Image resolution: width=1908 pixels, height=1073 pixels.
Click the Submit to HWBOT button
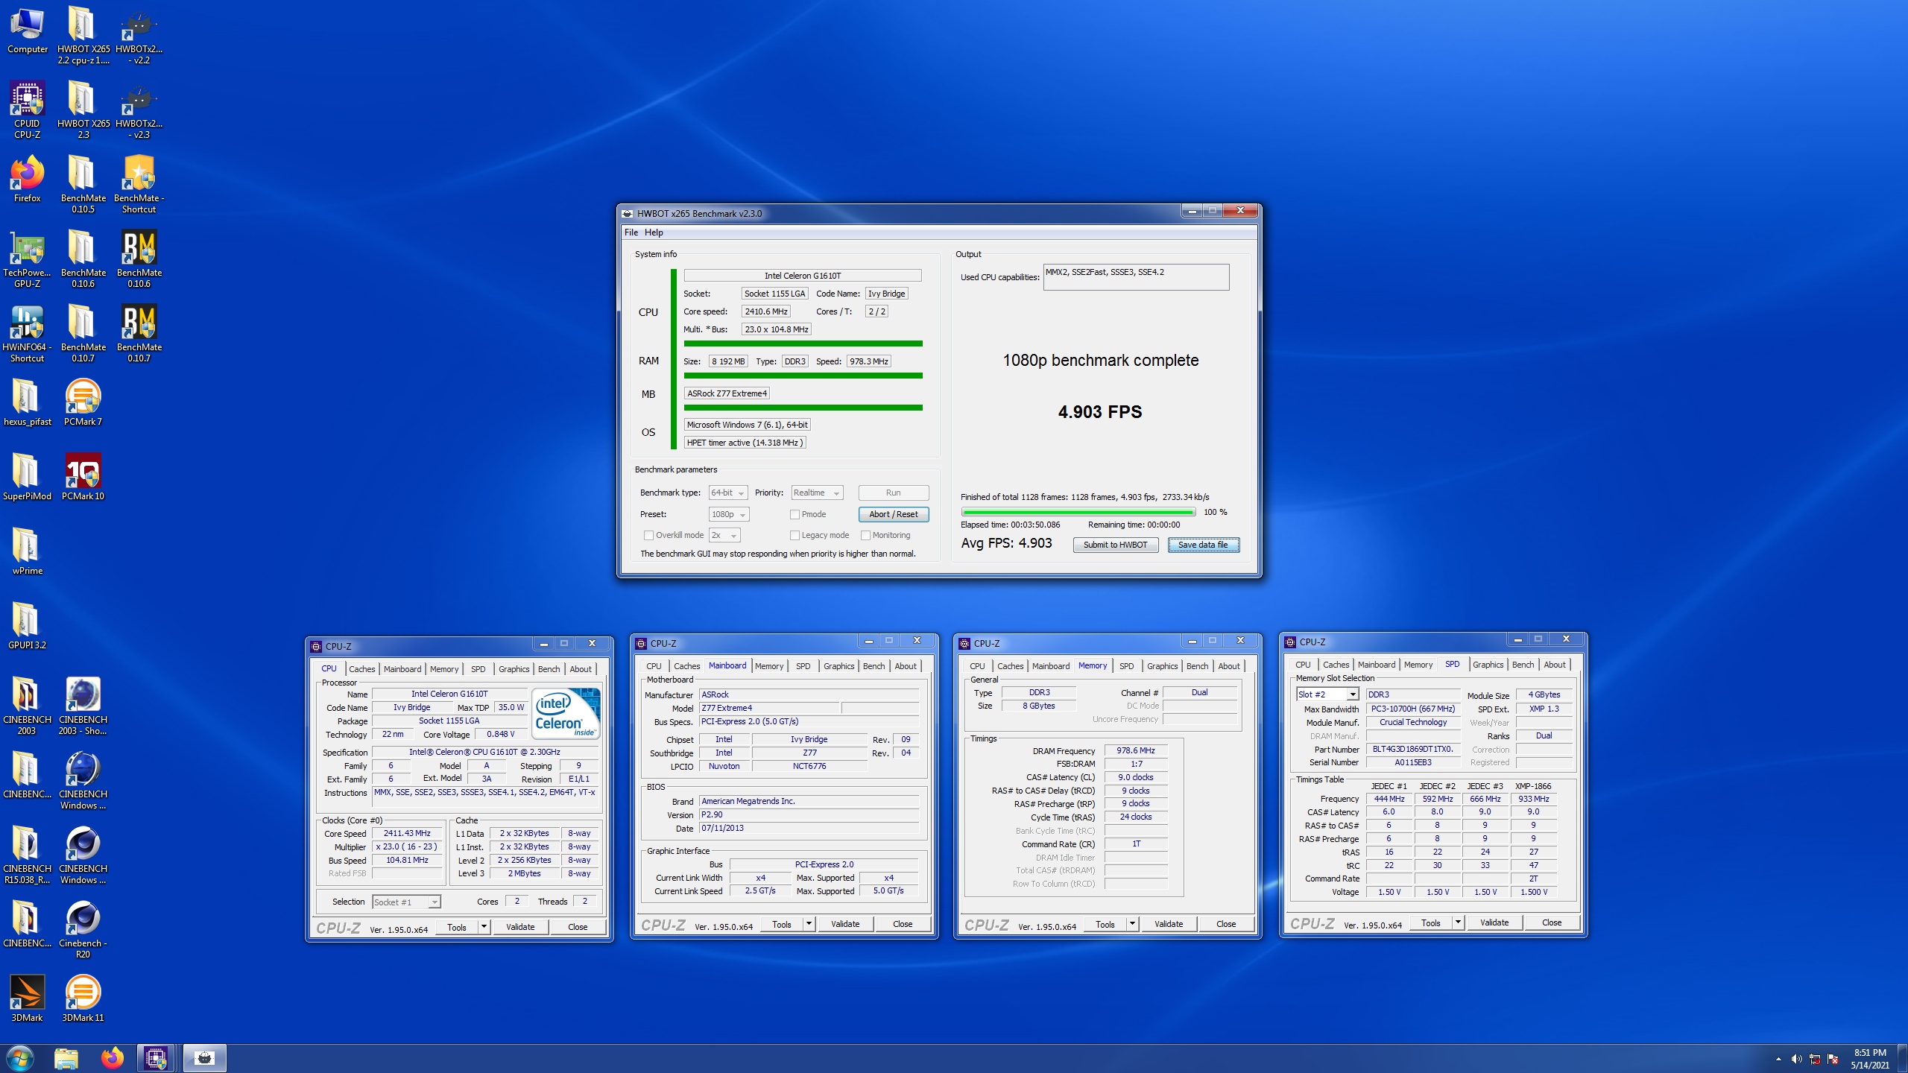[1115, 545]
